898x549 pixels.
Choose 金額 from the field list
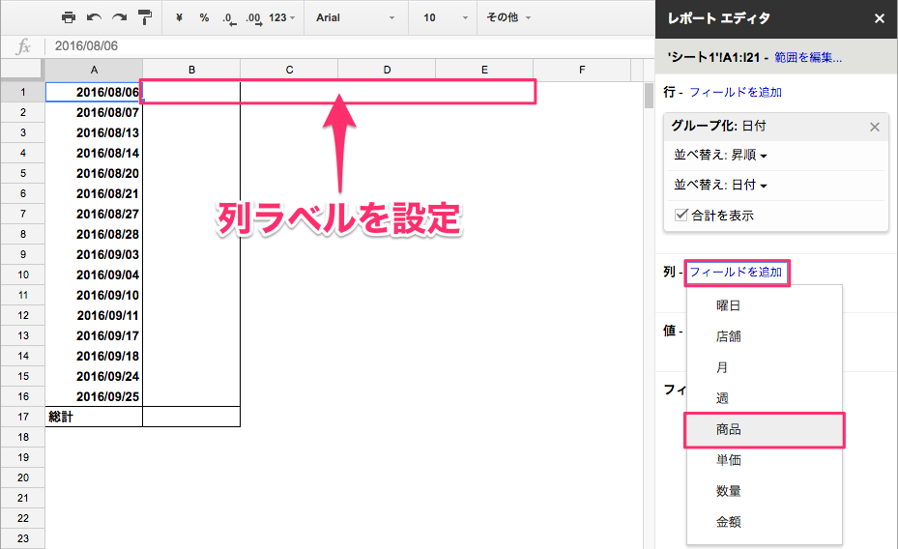click(x=765, y=522)
